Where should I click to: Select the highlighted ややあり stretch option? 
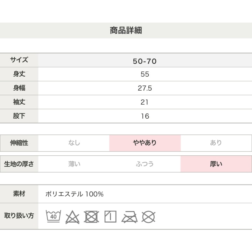click(145, 143)
